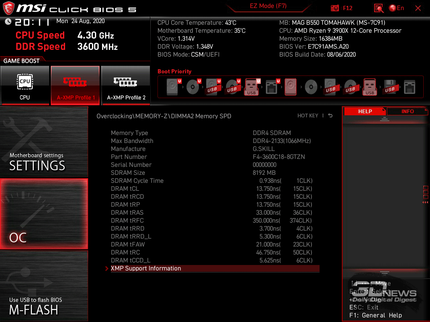Click the DRAM tRRD_L label
430x322 pixels.
(x=131, y=236)
